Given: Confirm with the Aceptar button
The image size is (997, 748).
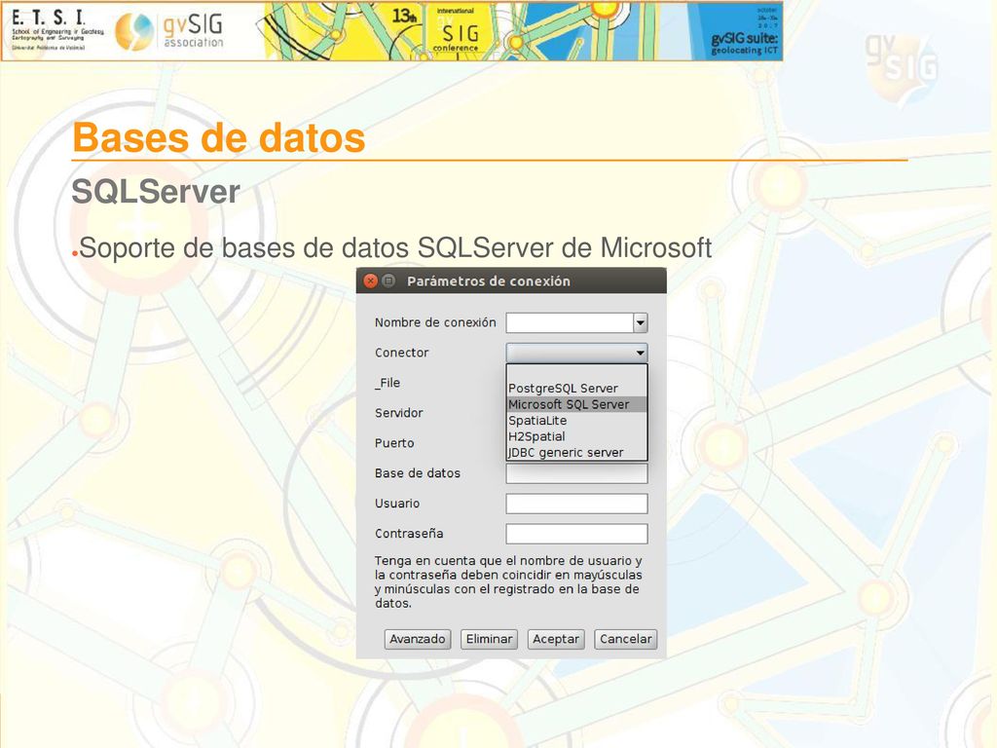Looking at the screenshot, I should pyautogui.click(x=556, y=639).
